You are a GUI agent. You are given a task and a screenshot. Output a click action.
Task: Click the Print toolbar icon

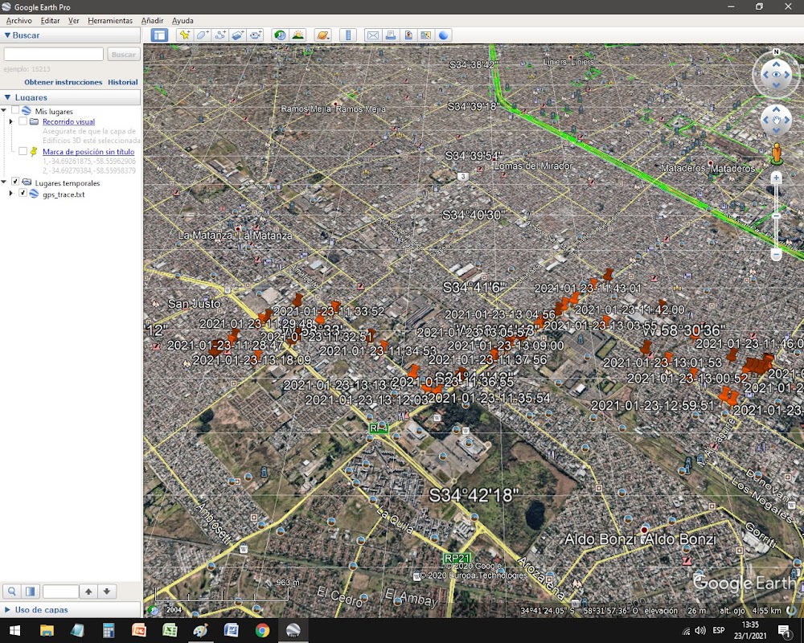coord(391,35)
